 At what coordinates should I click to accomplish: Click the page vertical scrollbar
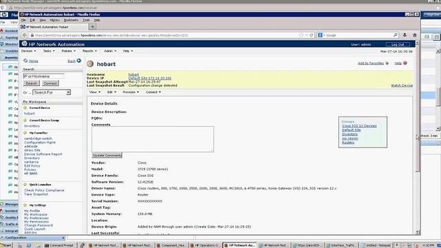click(418, 138)
